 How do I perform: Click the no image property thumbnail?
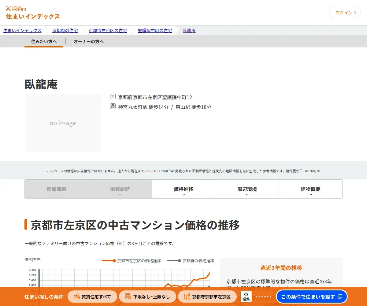(63, 123)
